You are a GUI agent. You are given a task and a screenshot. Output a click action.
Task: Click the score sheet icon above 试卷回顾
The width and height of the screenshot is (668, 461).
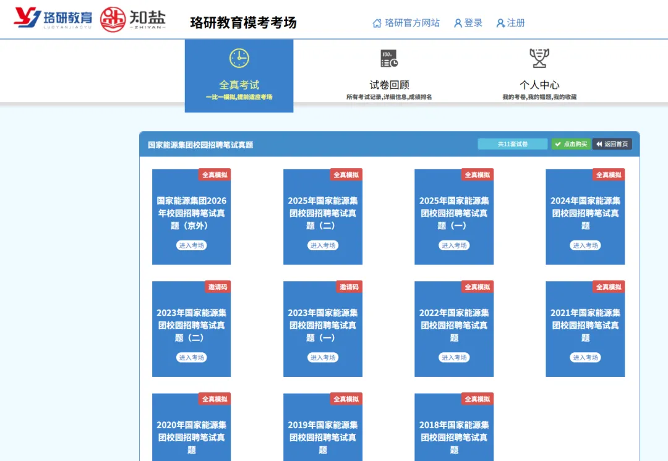point(389,59)
